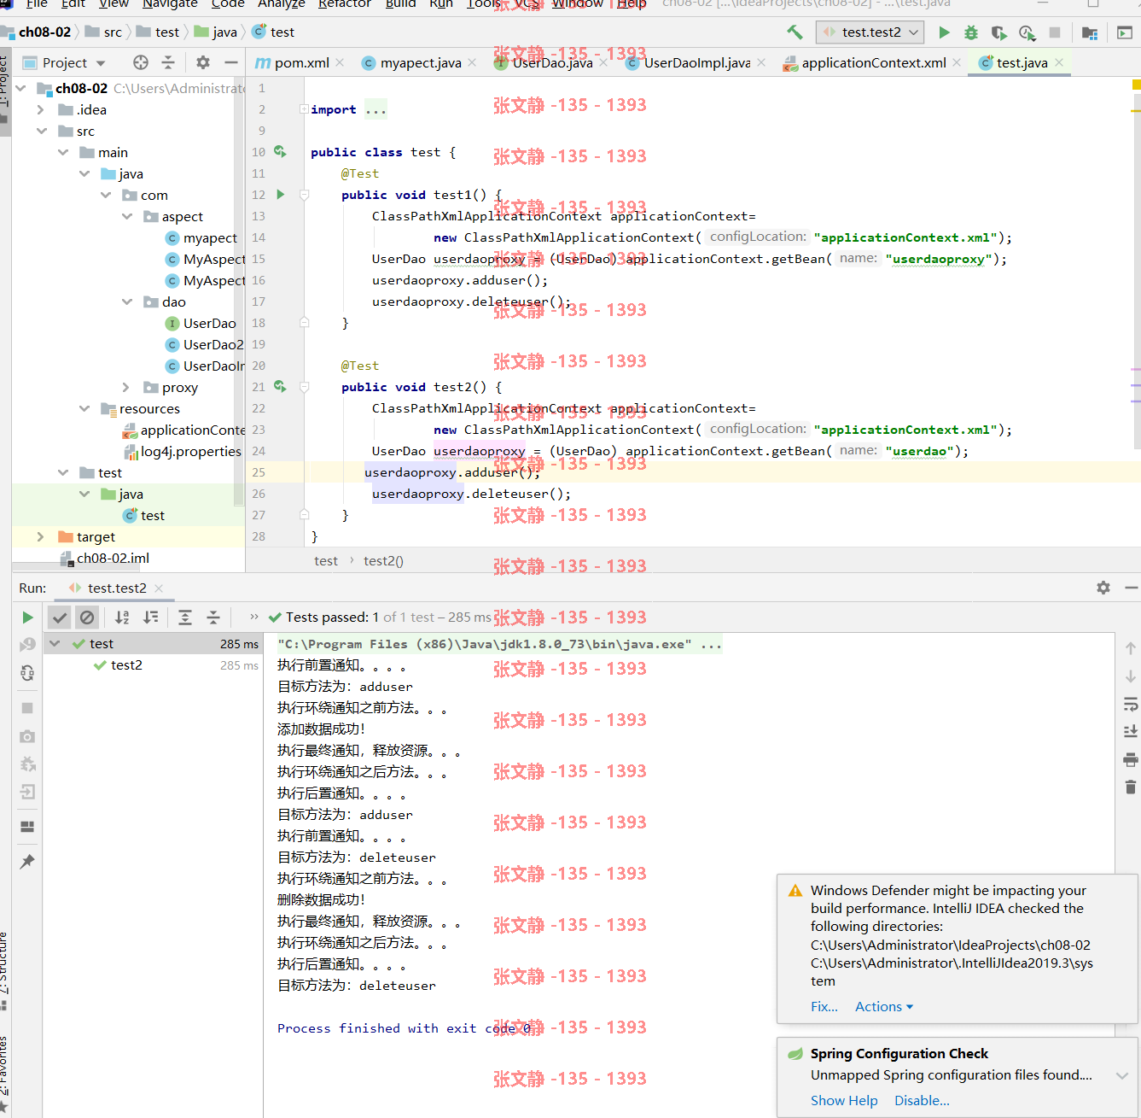Rerun tests in Run panel
Image resolution: width=1141 pixels, height=1118 pixels.
(x=27, y=618)
